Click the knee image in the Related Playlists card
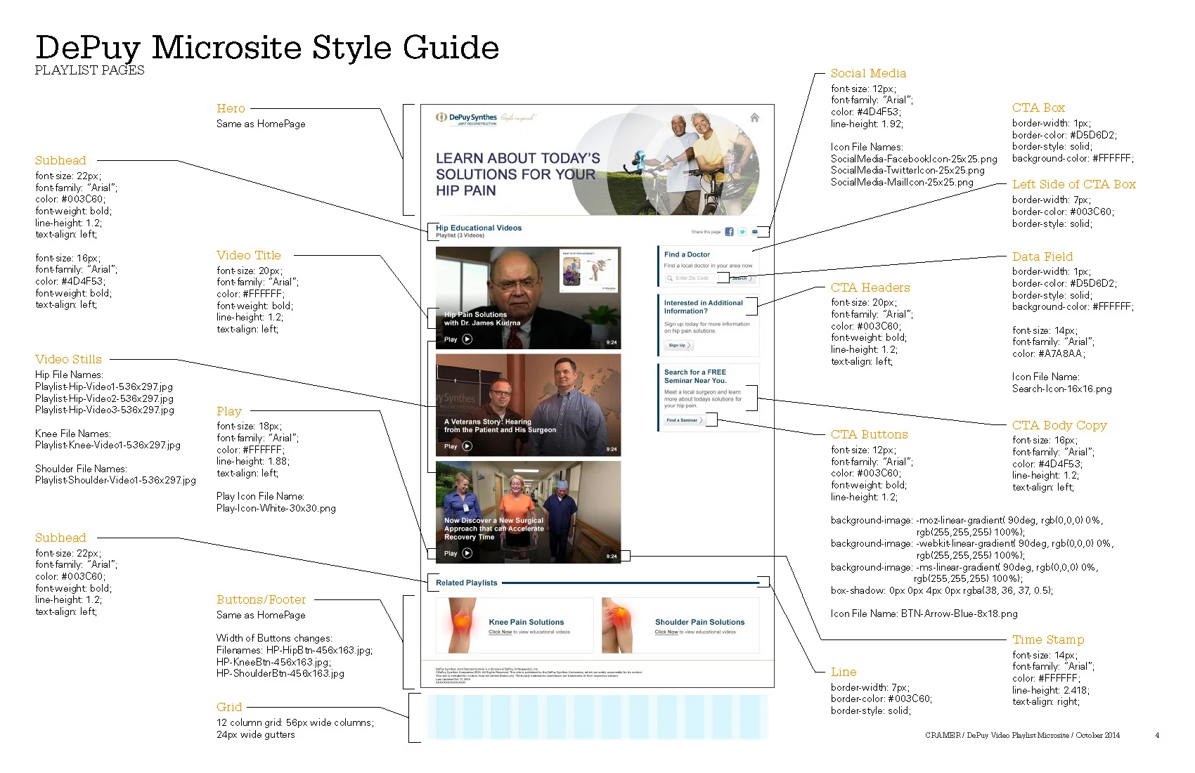Viewport: 1195px width, 773px height. pos(460,625)
